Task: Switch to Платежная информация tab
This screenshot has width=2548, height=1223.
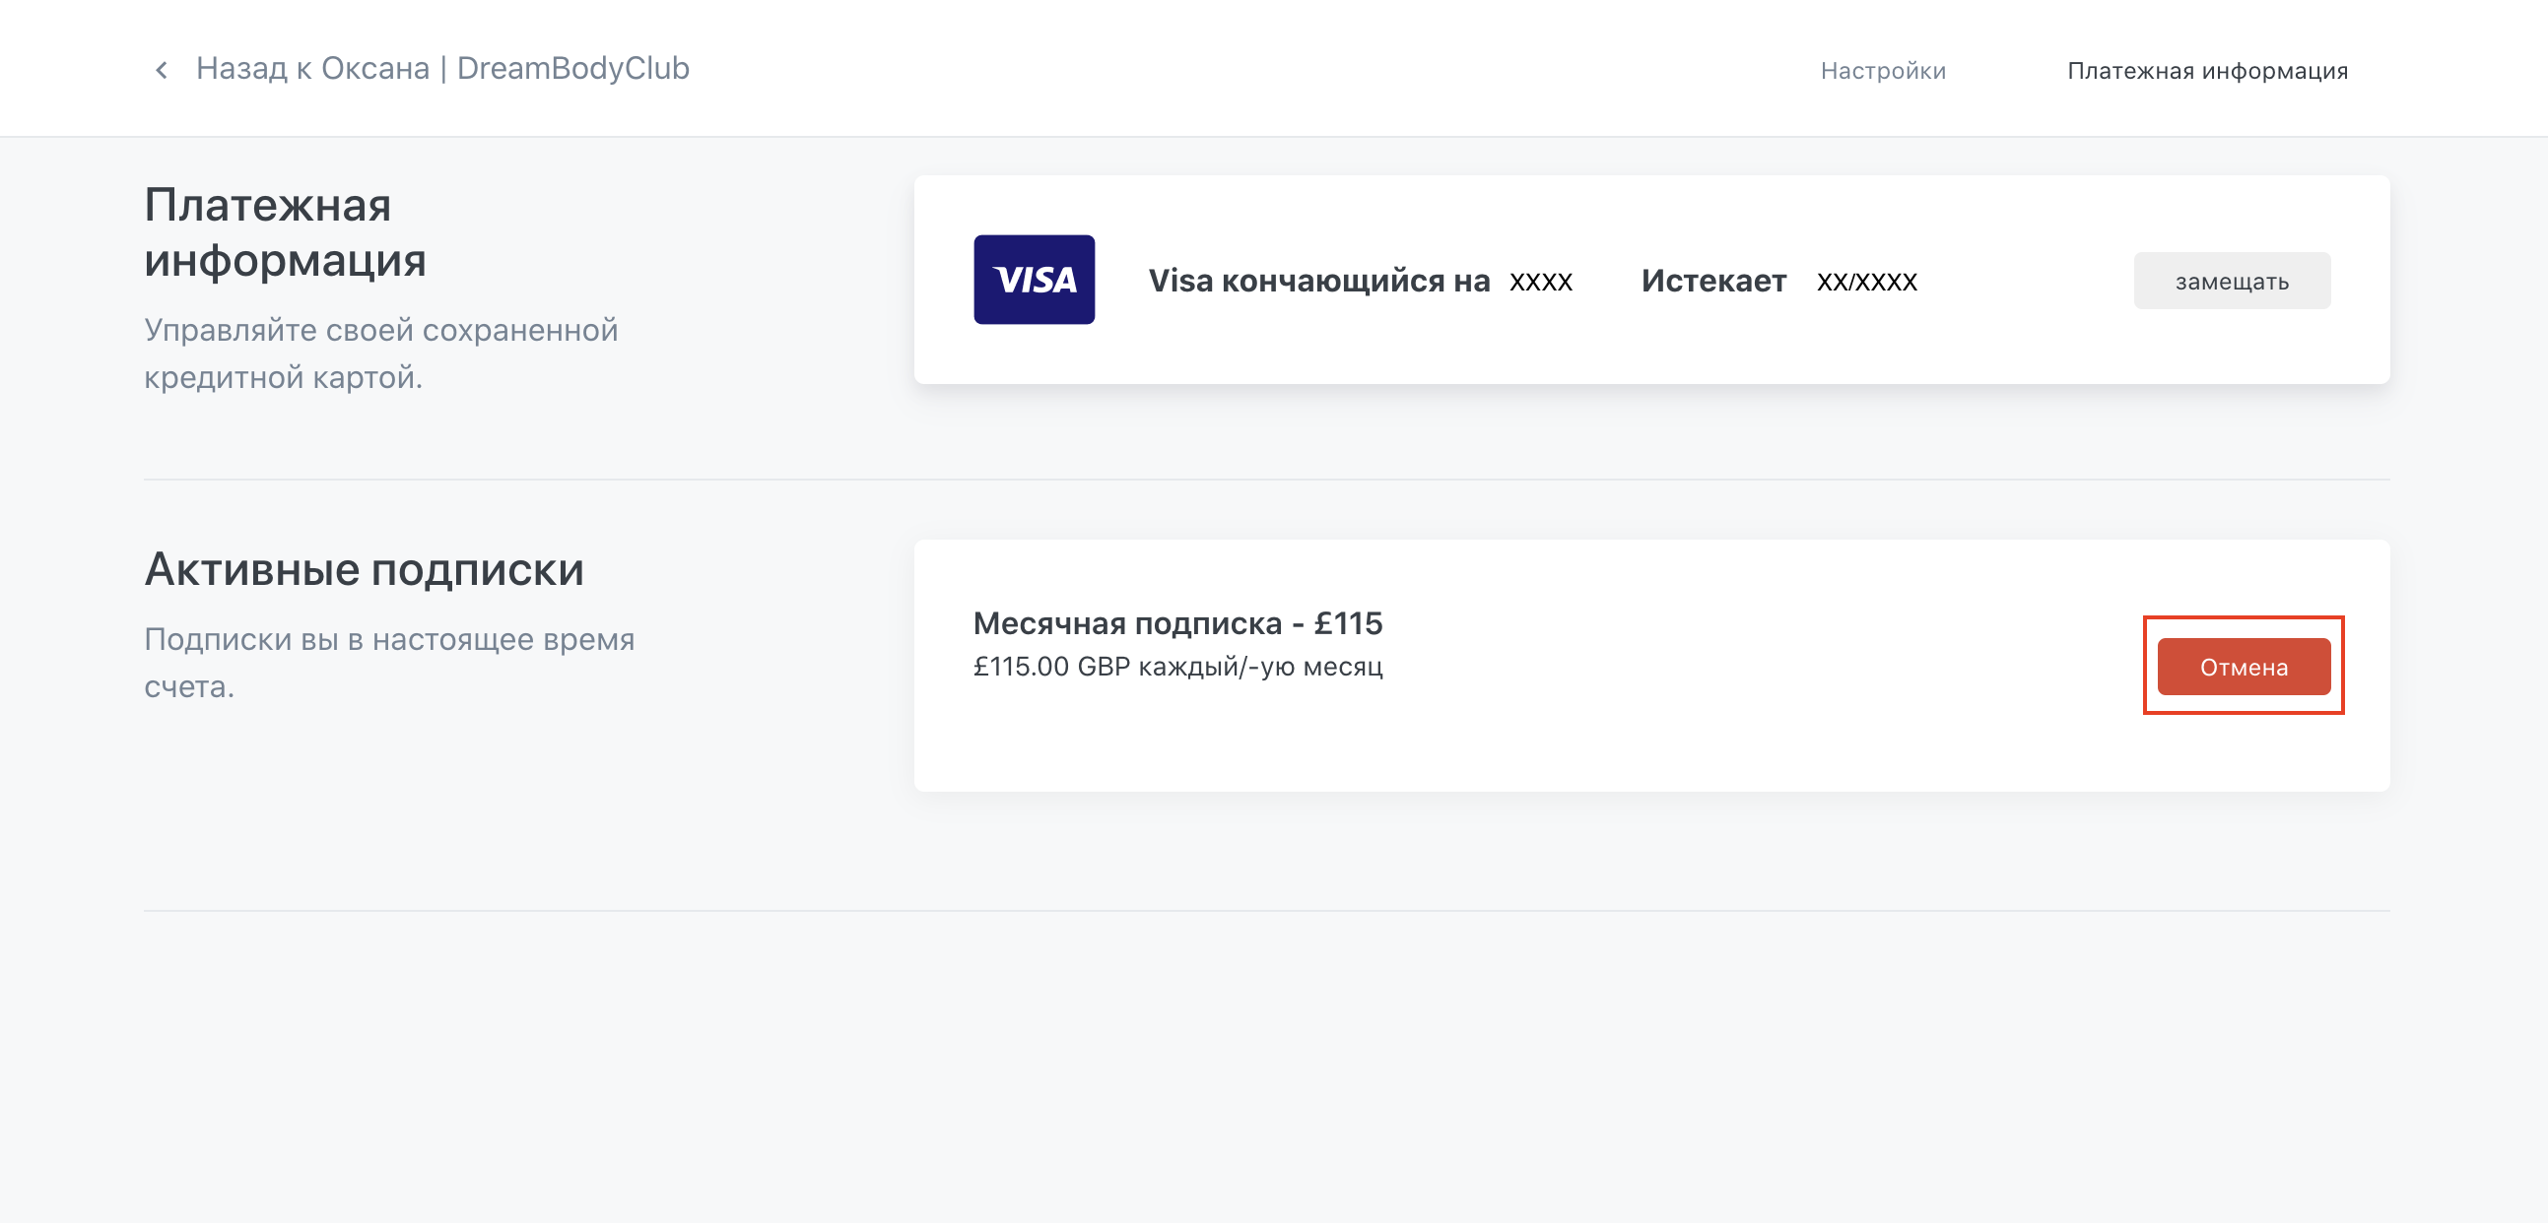Action: 2207,71
